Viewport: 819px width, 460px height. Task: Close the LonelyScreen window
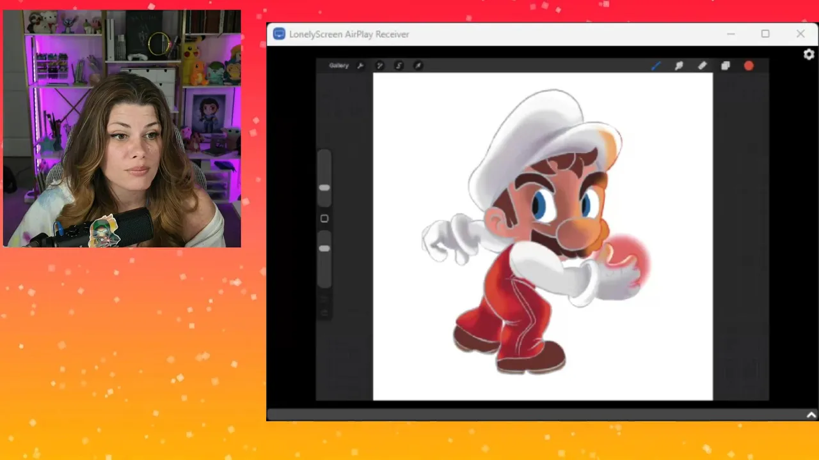800,34
